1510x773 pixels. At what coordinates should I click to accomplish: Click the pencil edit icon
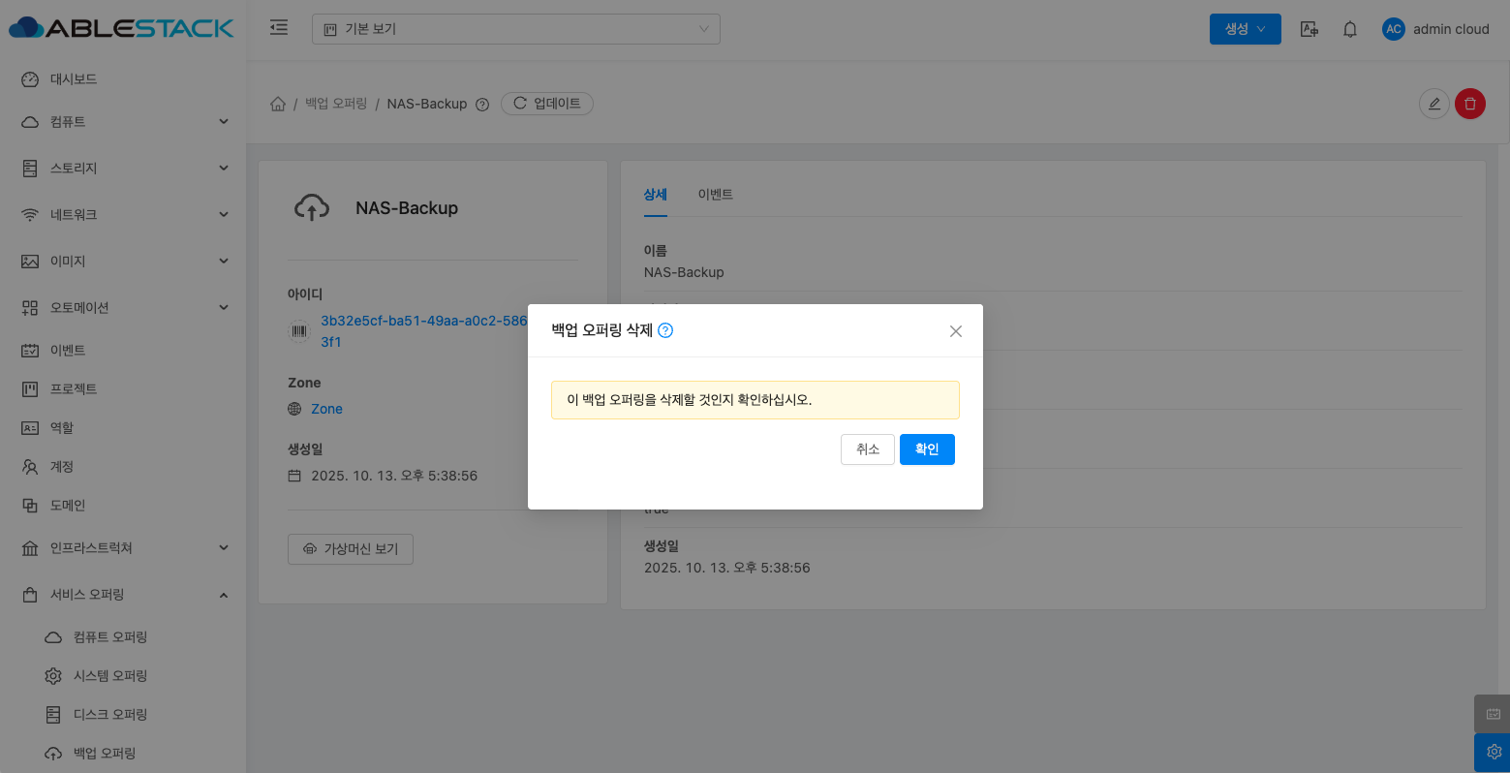tap(1433, 104)
